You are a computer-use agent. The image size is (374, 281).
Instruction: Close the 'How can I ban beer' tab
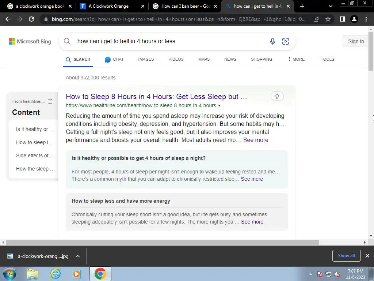215,6
